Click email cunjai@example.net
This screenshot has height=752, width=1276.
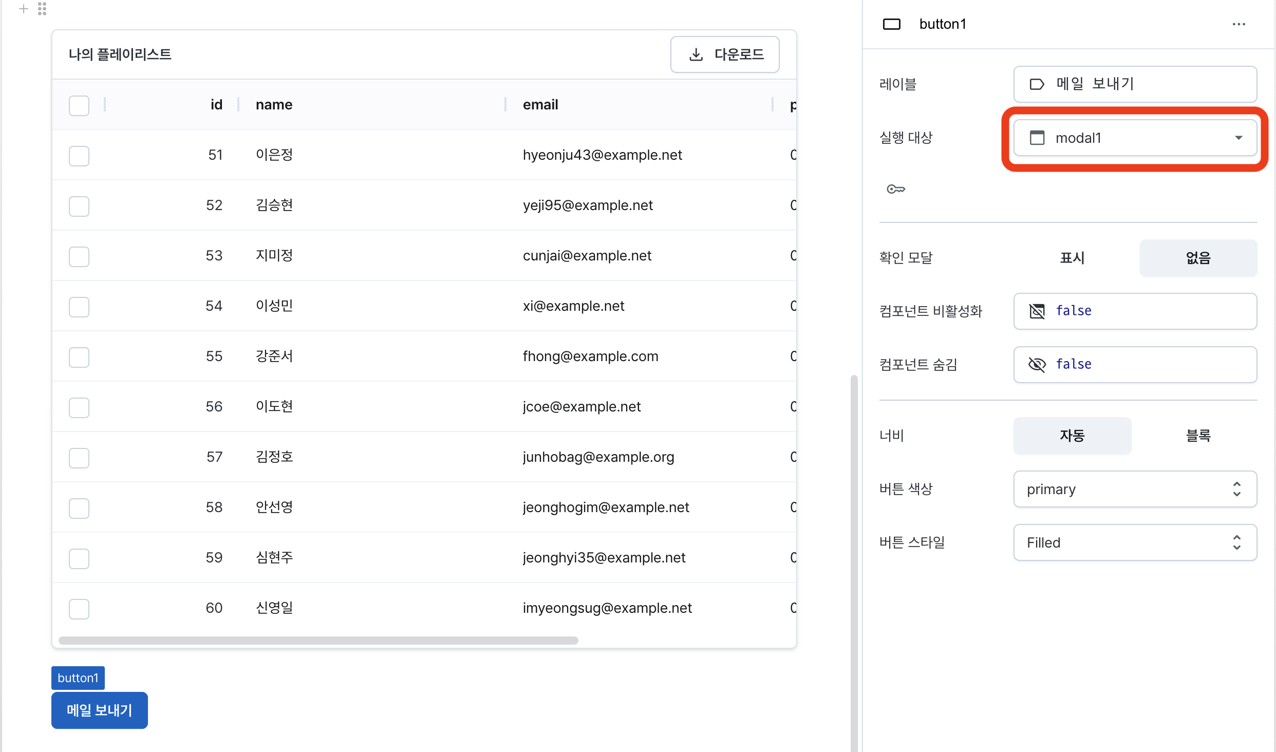click(x=587, y=256)
